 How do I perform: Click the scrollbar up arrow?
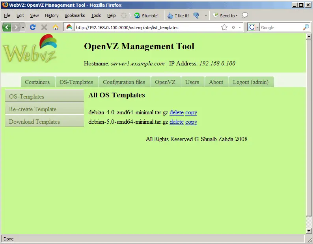click(309, 36)
